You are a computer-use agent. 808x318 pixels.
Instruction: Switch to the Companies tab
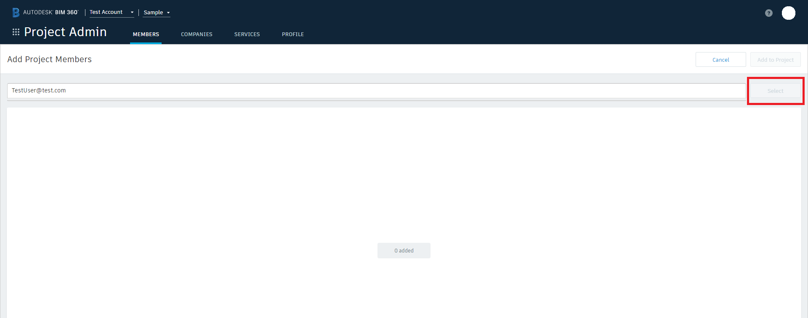(197, 34)
